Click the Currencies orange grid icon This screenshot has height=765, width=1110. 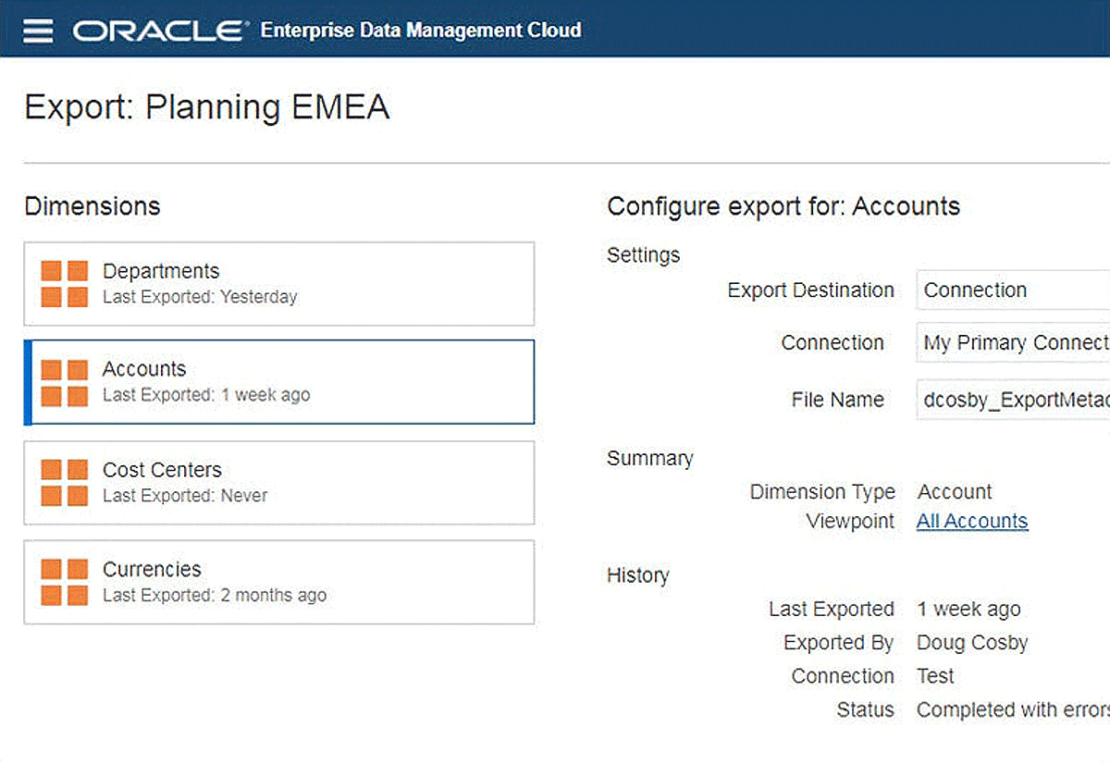pyautogui.click(x=65, y=582)
